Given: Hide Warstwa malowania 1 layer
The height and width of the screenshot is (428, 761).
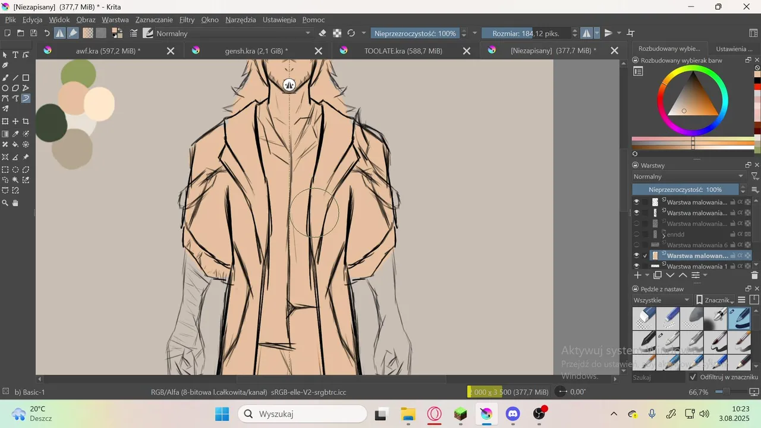Looking at the screenshot, I should point(636,266).
